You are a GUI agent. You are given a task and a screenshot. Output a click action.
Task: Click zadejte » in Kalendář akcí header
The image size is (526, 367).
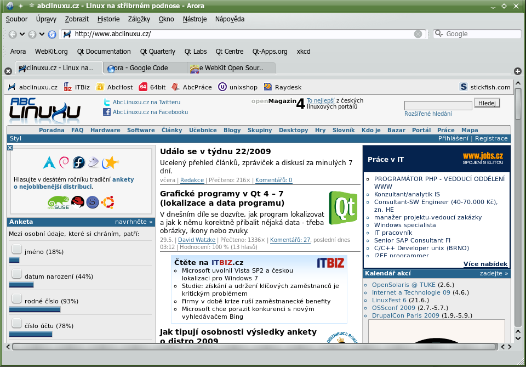tap(494, 273)
